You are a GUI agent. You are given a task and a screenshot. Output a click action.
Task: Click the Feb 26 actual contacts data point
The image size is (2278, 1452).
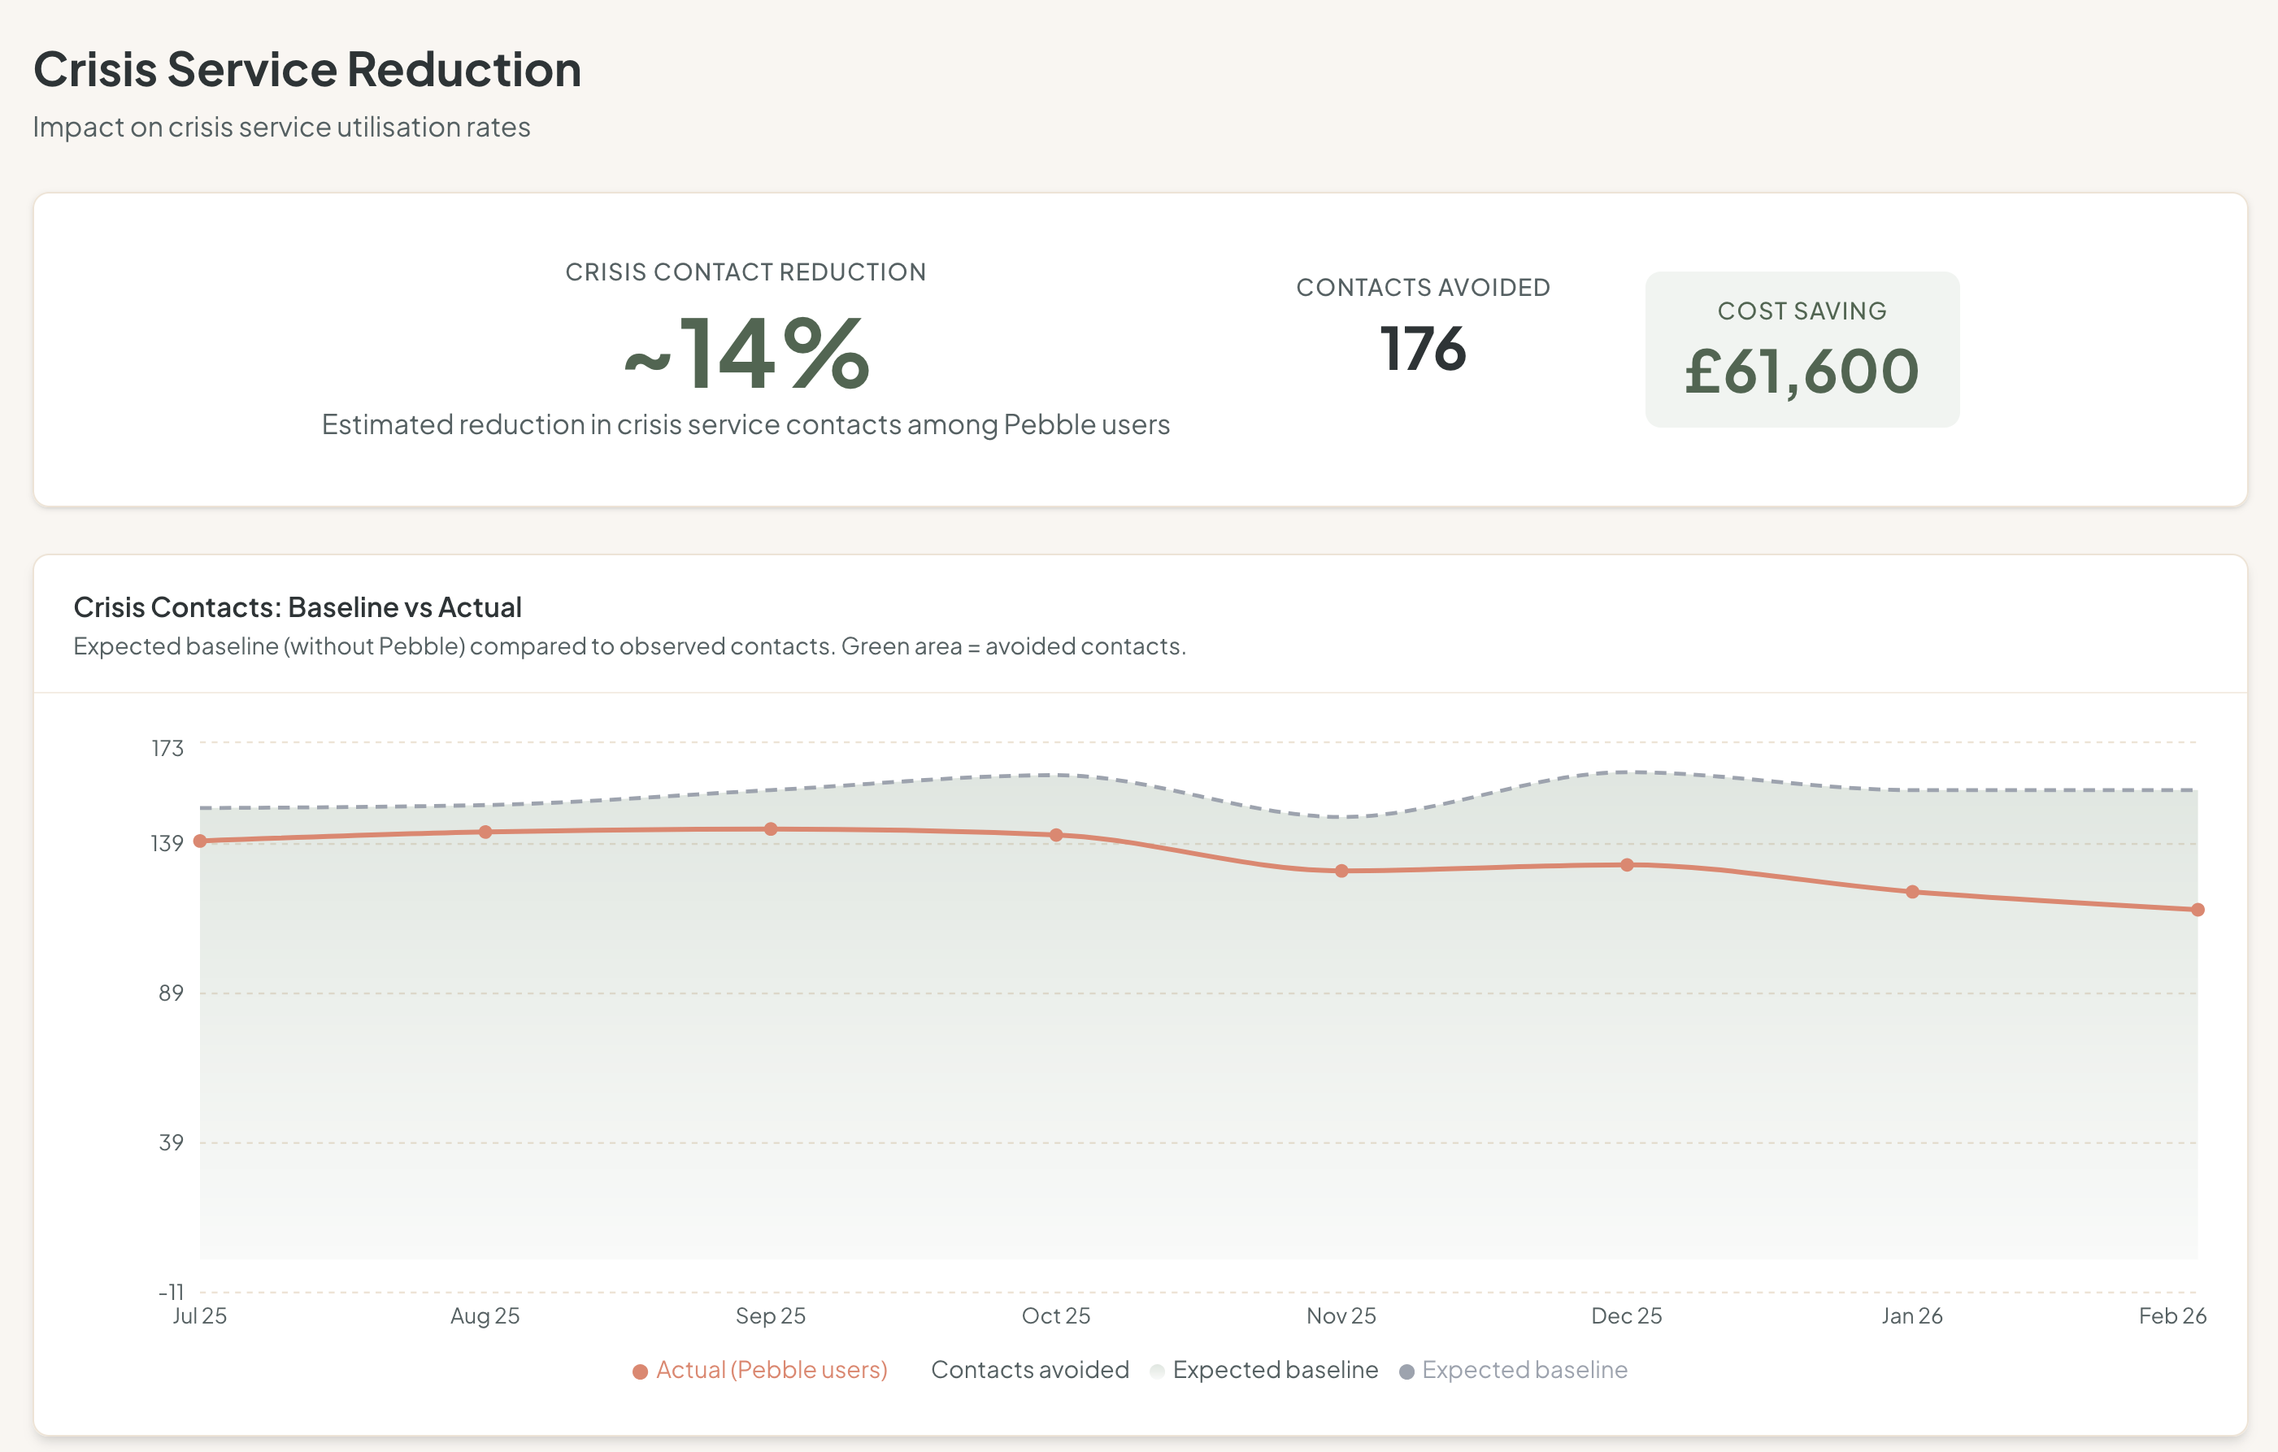click(x=2198, y=910)
